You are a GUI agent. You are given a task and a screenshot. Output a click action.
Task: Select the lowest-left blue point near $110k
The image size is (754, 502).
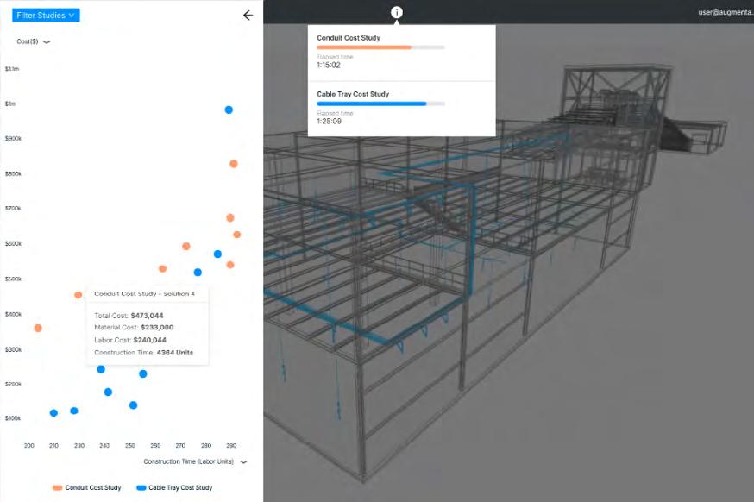53,413
